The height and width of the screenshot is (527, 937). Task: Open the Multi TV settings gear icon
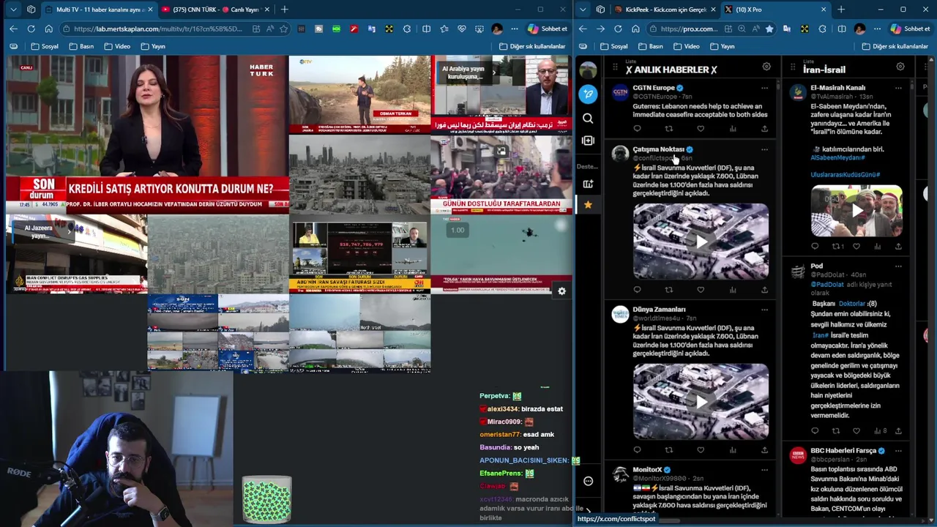(561, 291)
